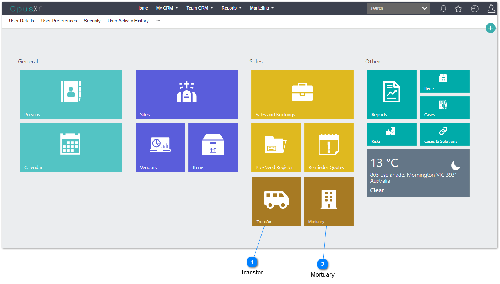The height and width of the screenshot is (284, 500).
Task: Open the Reminder Quotes tile
Action: [329, 147]
